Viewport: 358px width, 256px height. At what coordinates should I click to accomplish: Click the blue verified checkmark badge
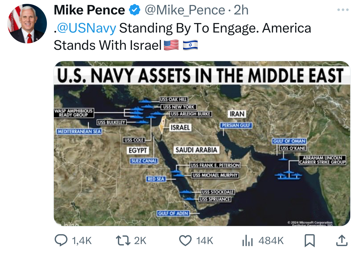tap(134, 11)
